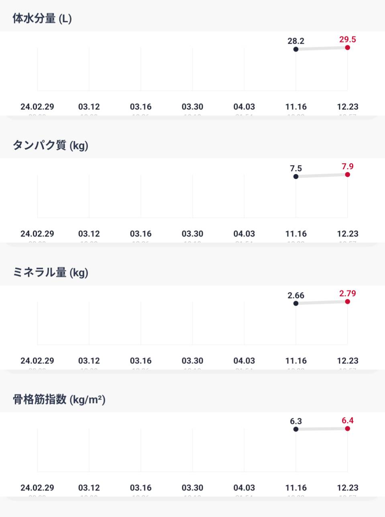Select the 7.5 black point in タンパク質 chart

click(296, 176)
